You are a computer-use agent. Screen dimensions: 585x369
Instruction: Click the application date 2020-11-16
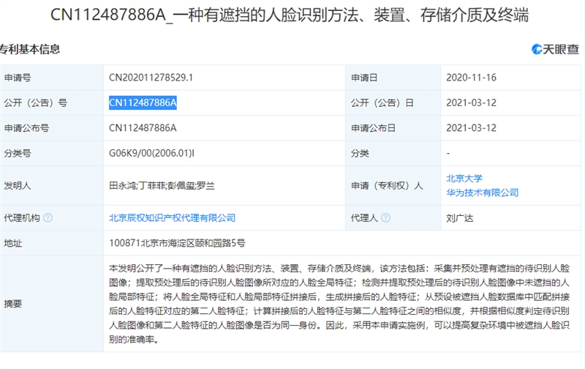pyautogui.click(x=472, y=77)
